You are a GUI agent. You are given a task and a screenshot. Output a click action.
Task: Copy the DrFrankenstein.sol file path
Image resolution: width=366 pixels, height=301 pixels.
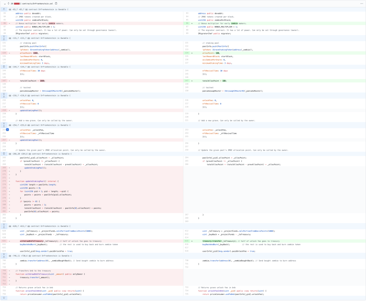pyautogui.click(x=56, y=4)
